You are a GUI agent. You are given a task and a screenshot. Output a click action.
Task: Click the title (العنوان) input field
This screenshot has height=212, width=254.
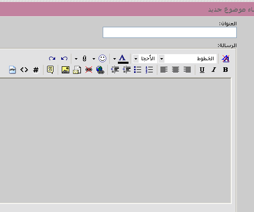pos(170,32)
